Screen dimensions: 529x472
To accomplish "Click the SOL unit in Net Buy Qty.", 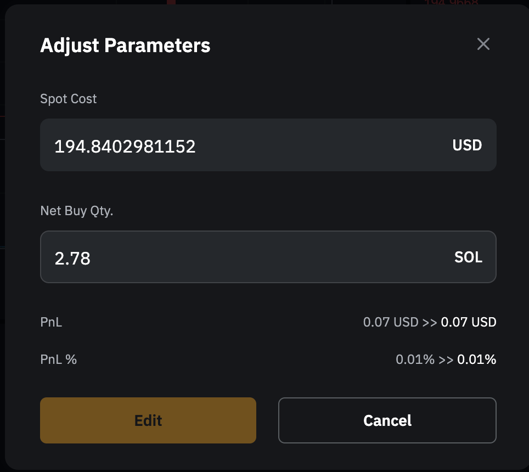I will tap(468, 257).
